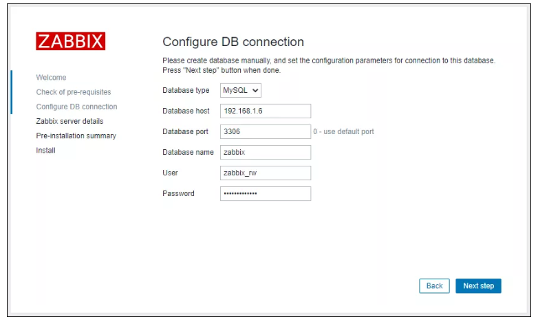The height and width of the screenshot is (326, 538).
Task: Select Zabbix server details step
Action: click(69, 121)
